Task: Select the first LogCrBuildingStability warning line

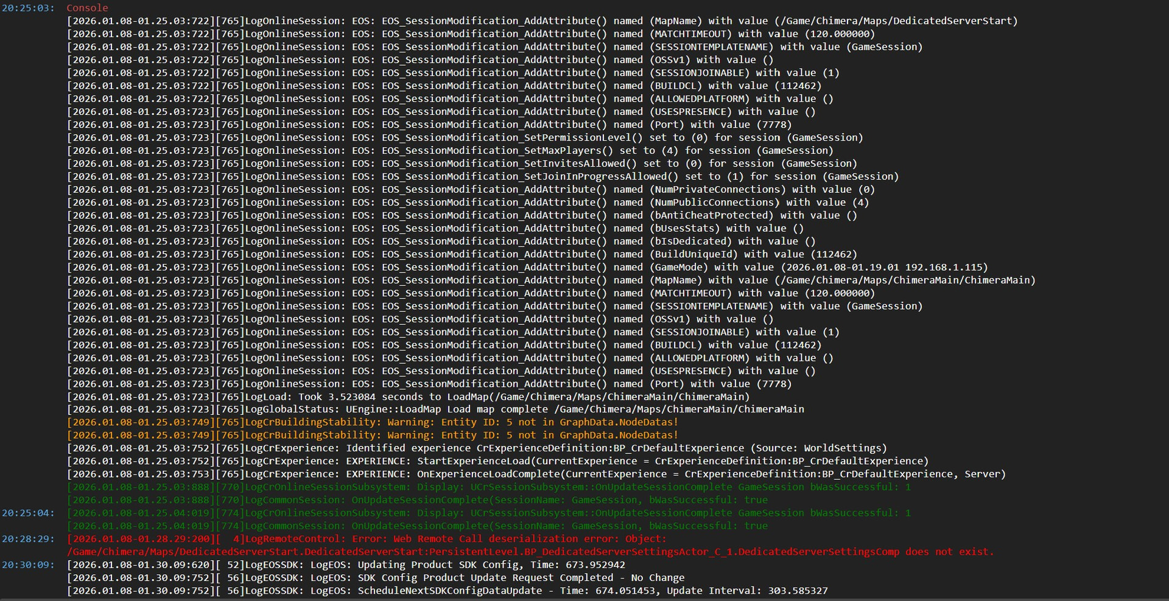Action: click(x=372, y=422)
